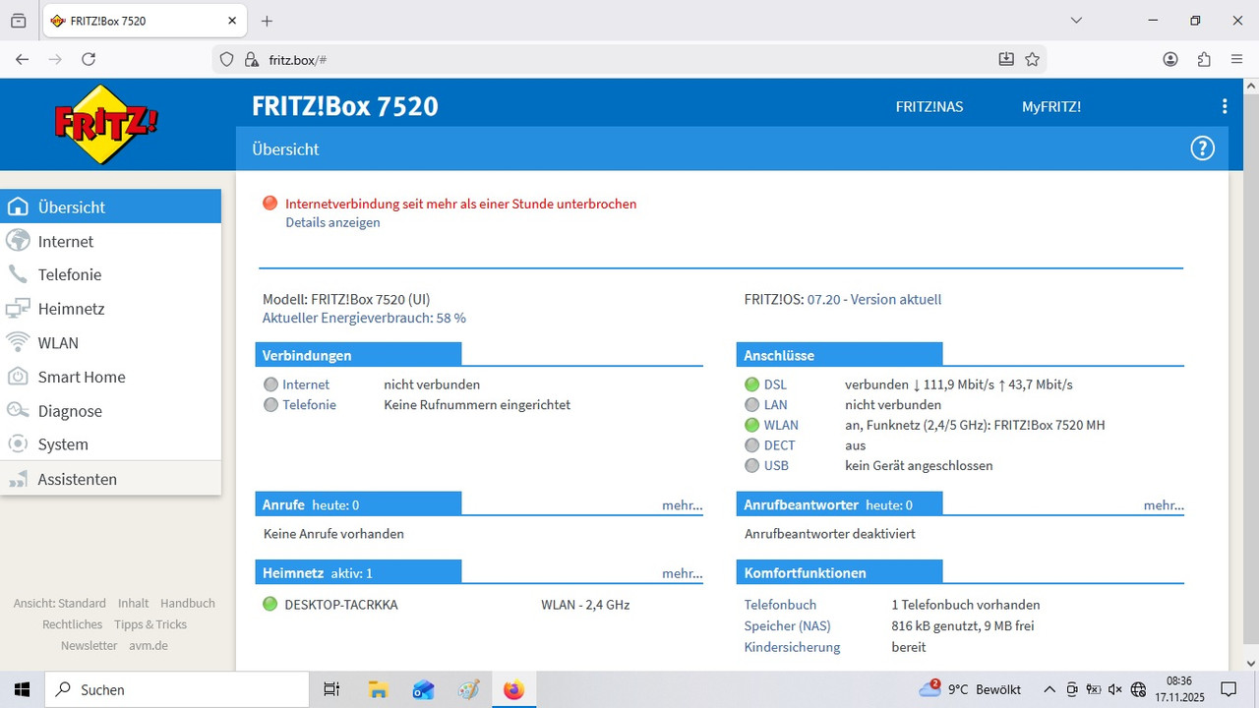Open the Smart Home menu item
This screenshot has height=708, width=1259.
click(110, 377)
